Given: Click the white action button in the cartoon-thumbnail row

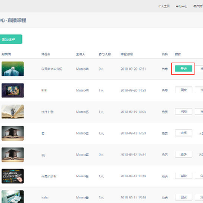Looking at the screenshot, I should 183,90.
